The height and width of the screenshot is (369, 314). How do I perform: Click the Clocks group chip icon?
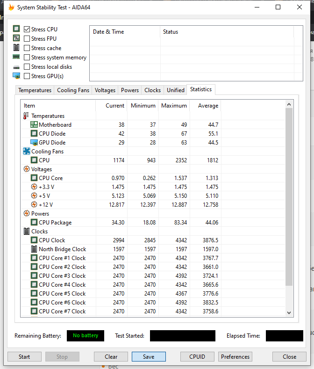(27, 231)
